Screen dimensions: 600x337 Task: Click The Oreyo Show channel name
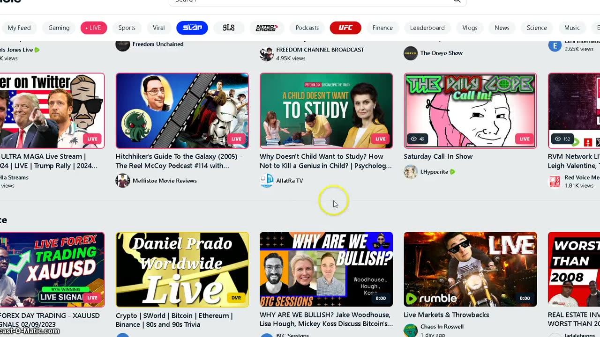click(442, 53)
